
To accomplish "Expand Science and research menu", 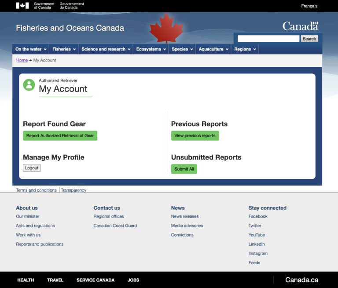I will tap(106, 49).
